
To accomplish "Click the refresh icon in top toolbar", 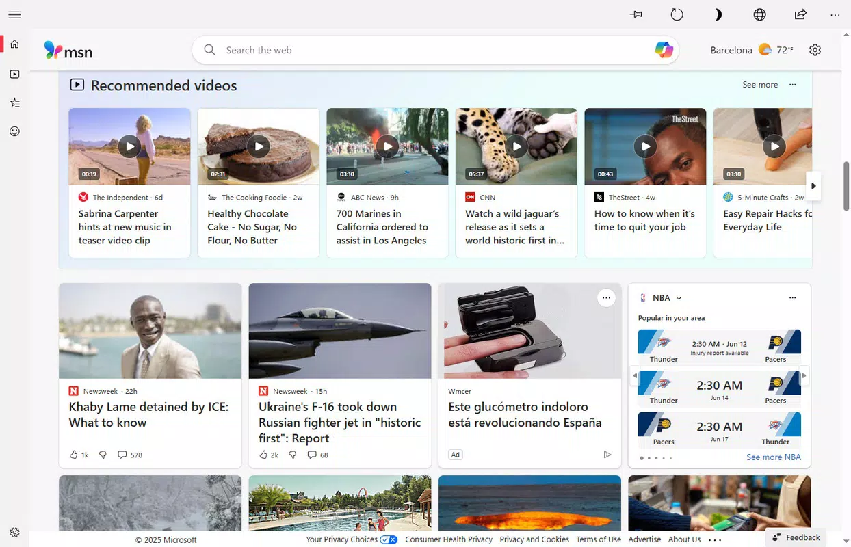I will pyautogui.click(x=677, y=14).
